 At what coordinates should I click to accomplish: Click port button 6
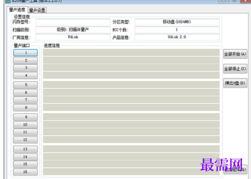tap(26, 92)
